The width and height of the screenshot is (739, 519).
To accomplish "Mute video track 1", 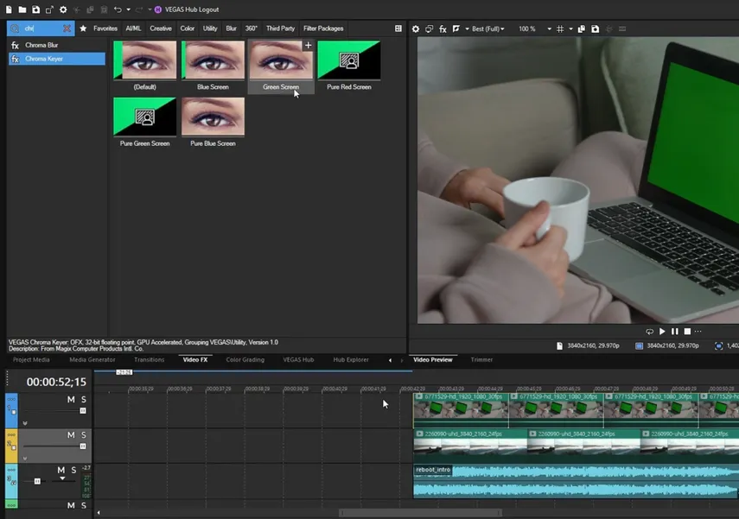I will click(x=71, y=399).
